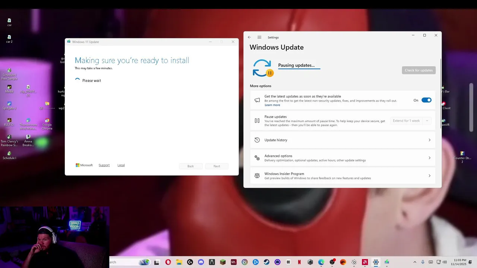The height and width of the screenshot is (268, 477).
Task: Click Back in Windows 11 Update window
Action: point(190,166)
